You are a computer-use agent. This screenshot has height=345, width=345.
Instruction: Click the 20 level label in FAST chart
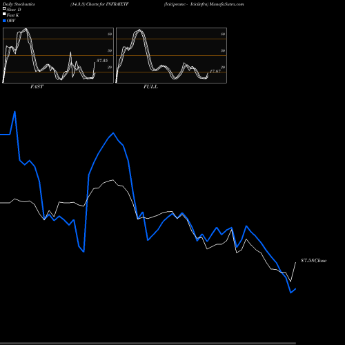coord(110,67)
